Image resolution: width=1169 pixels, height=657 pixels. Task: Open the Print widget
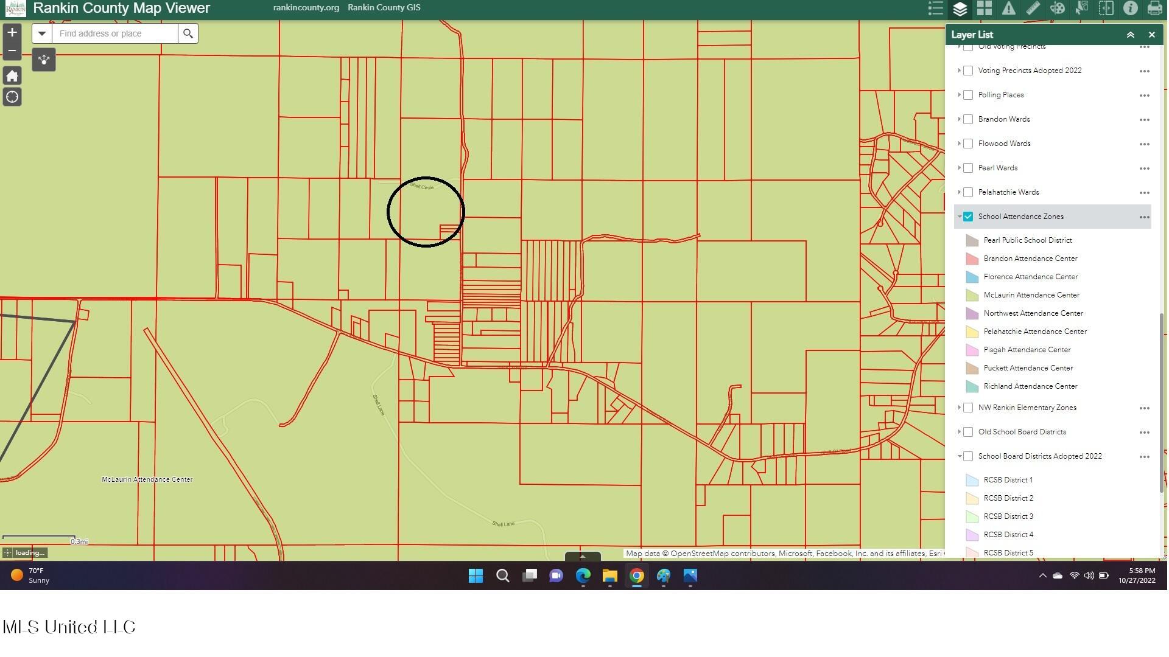click(1155, 9)
